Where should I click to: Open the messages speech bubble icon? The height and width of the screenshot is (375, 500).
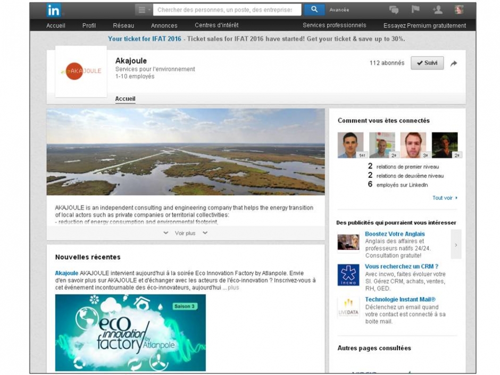[x=394, y=10]
